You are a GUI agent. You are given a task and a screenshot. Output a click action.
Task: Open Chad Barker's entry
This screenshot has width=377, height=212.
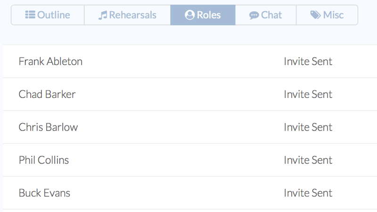(47, 94)
